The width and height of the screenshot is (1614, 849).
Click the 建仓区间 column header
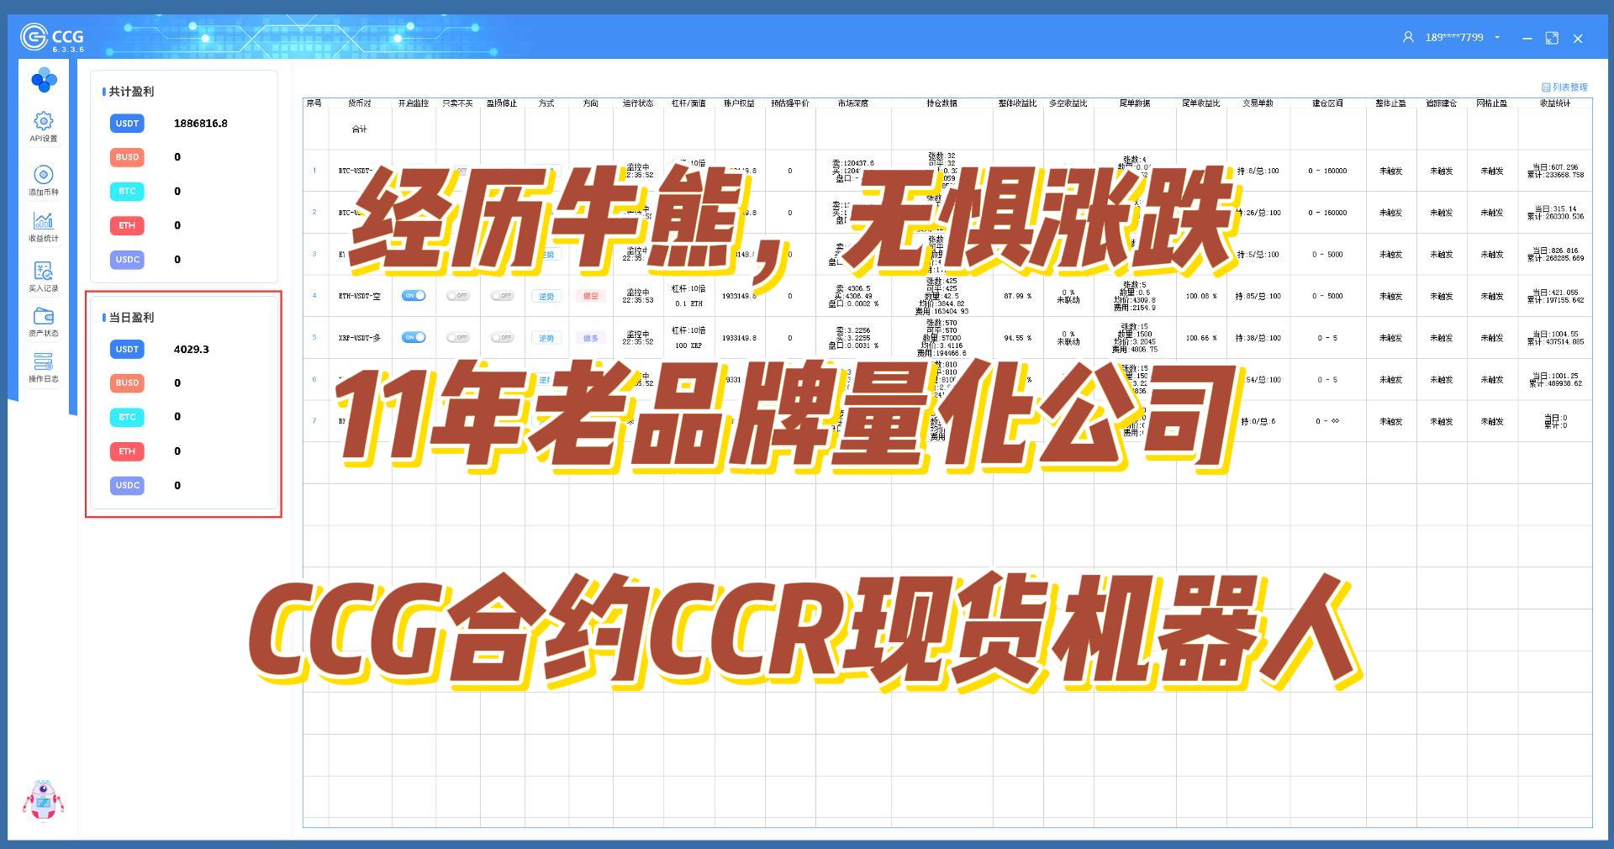tap(1328, 103)
